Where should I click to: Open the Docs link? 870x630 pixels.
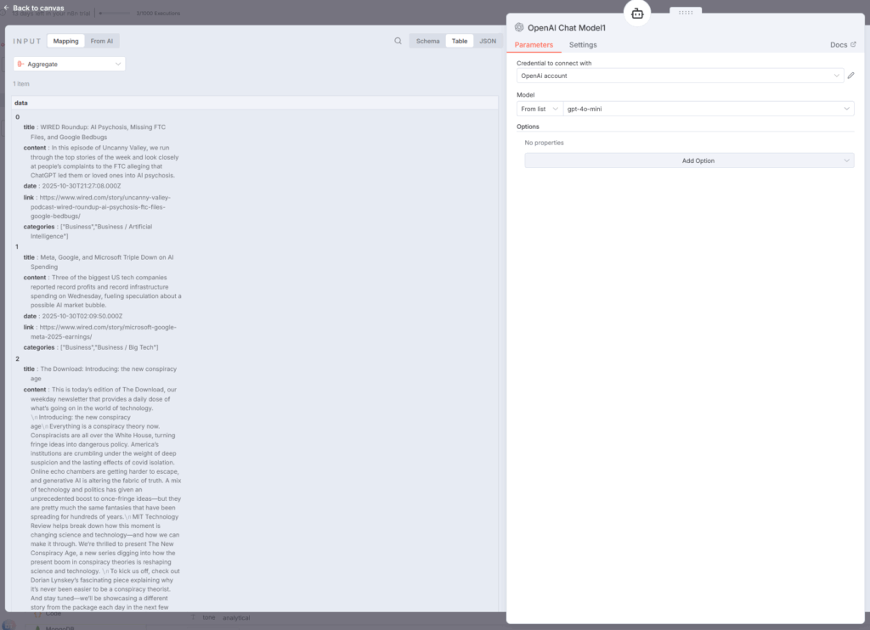tap(843, 45)
